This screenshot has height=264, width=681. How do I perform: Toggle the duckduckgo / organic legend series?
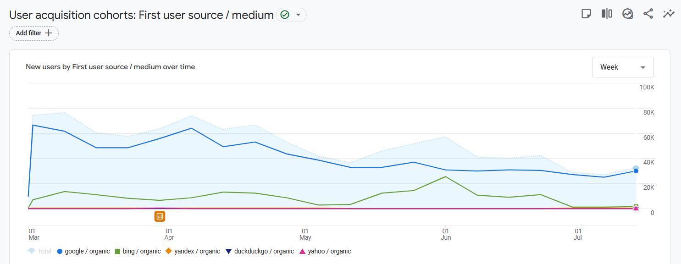click(260, 251)
